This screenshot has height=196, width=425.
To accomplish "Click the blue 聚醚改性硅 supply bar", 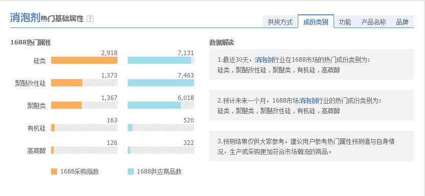I will [x=161, y=83].
